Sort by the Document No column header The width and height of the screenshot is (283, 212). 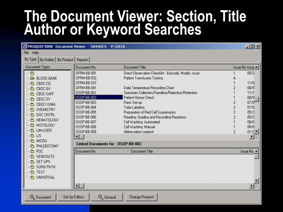[x=86, y=67]
